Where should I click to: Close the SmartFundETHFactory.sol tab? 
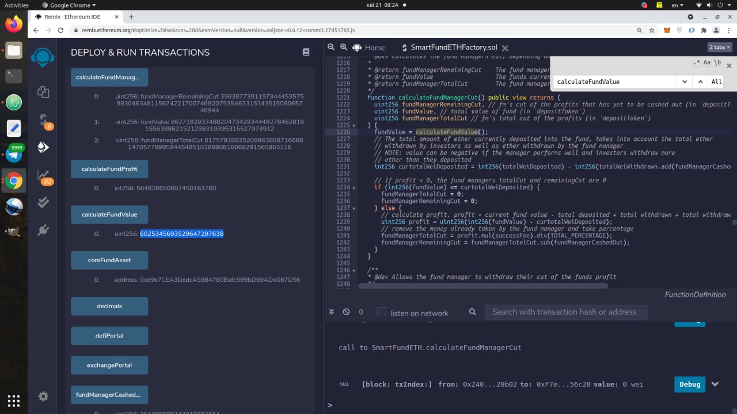(x=505, y=48)
